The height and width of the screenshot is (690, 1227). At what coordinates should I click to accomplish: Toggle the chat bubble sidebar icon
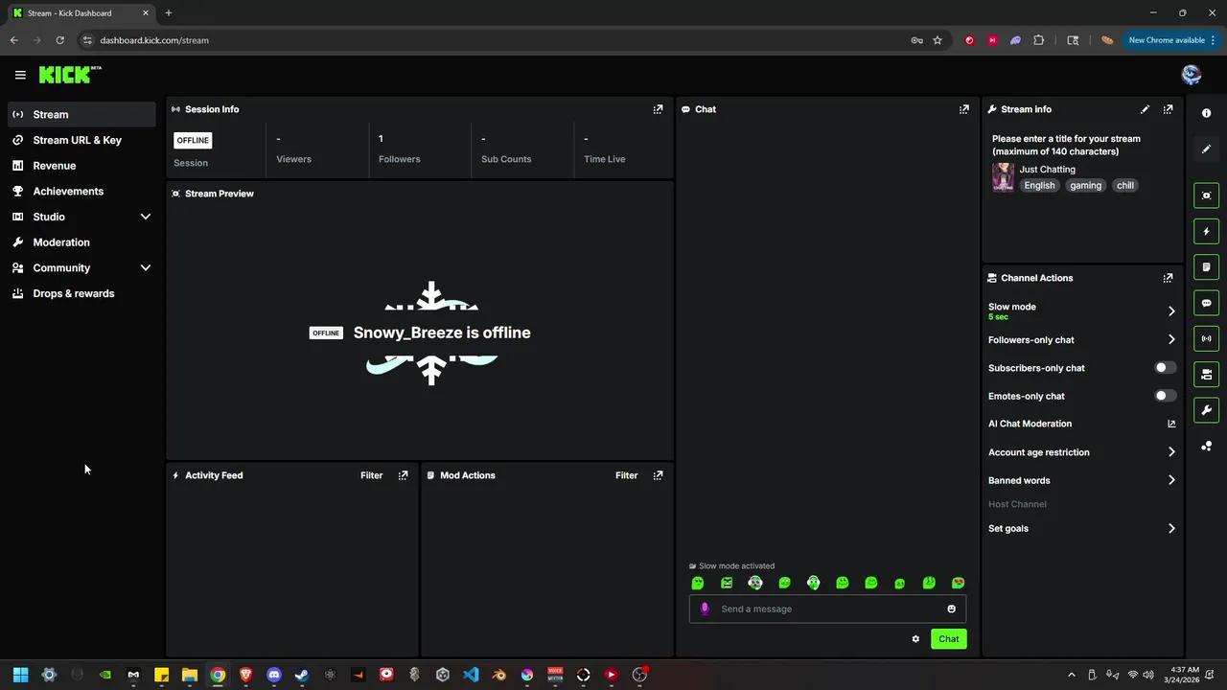click(1206, 303)
